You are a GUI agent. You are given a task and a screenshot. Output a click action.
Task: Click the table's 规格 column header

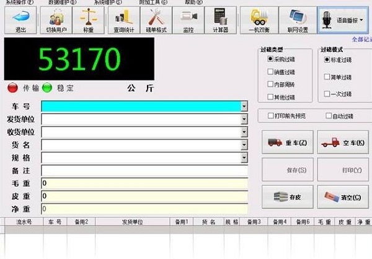[232, 222]
